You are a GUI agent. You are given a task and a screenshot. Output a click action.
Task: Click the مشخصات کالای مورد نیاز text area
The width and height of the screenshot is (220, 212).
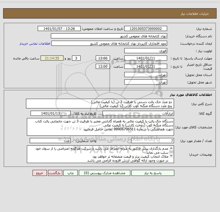tap(100, 127)
